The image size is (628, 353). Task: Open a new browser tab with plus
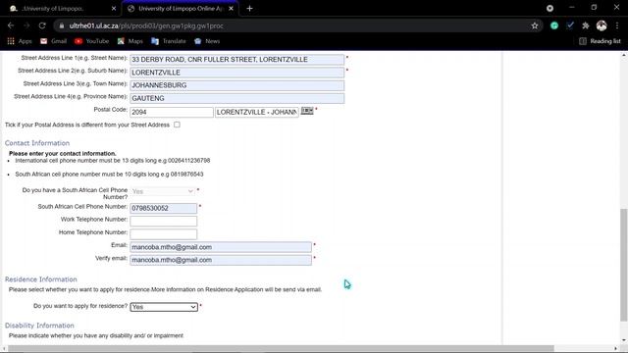point(249,9)
